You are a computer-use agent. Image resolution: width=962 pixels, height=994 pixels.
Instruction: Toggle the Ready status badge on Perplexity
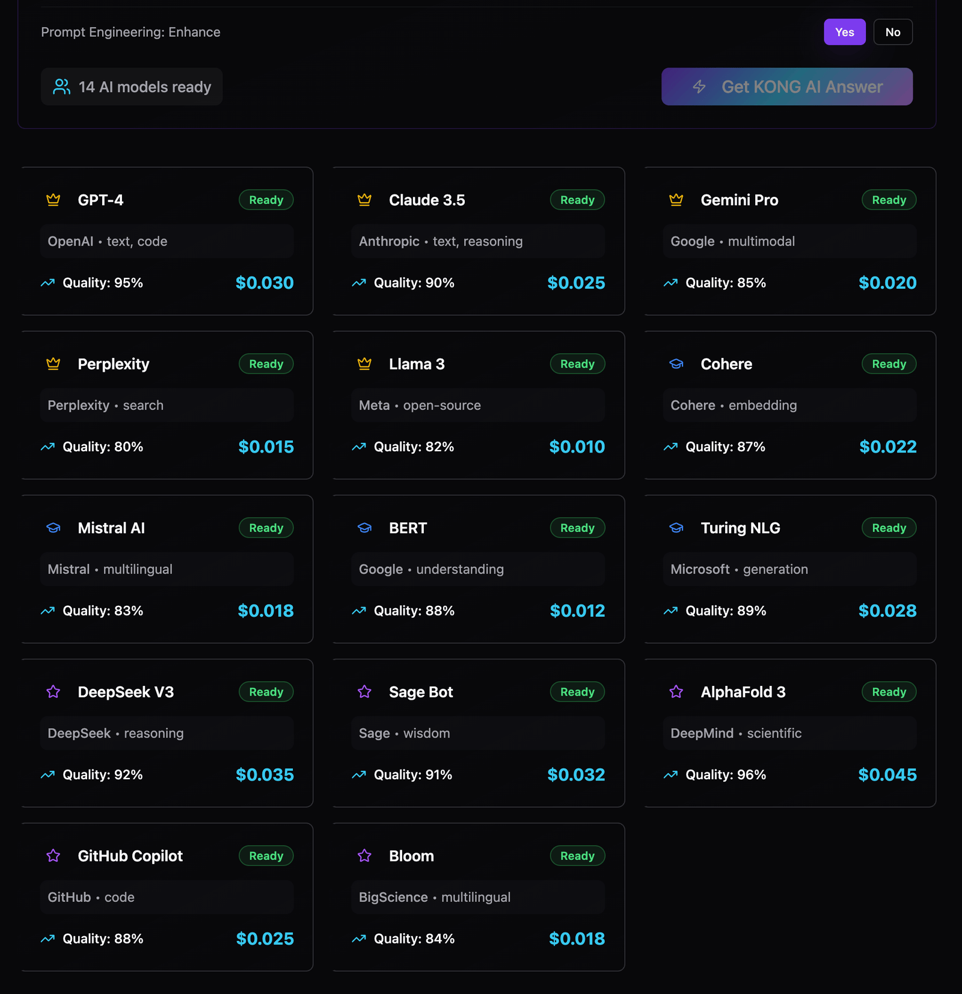point(266,364)
